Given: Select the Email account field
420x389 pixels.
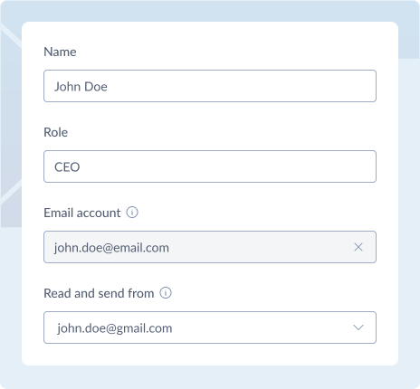Looking at the screenshot, I should tap(210, 247).
